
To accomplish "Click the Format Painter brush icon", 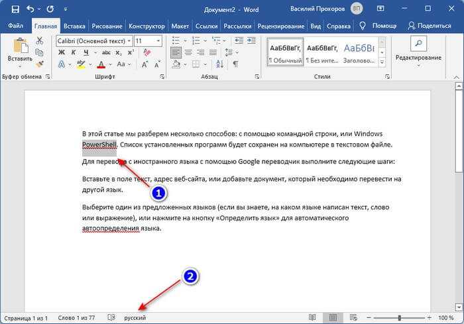I will pos(40,64).
